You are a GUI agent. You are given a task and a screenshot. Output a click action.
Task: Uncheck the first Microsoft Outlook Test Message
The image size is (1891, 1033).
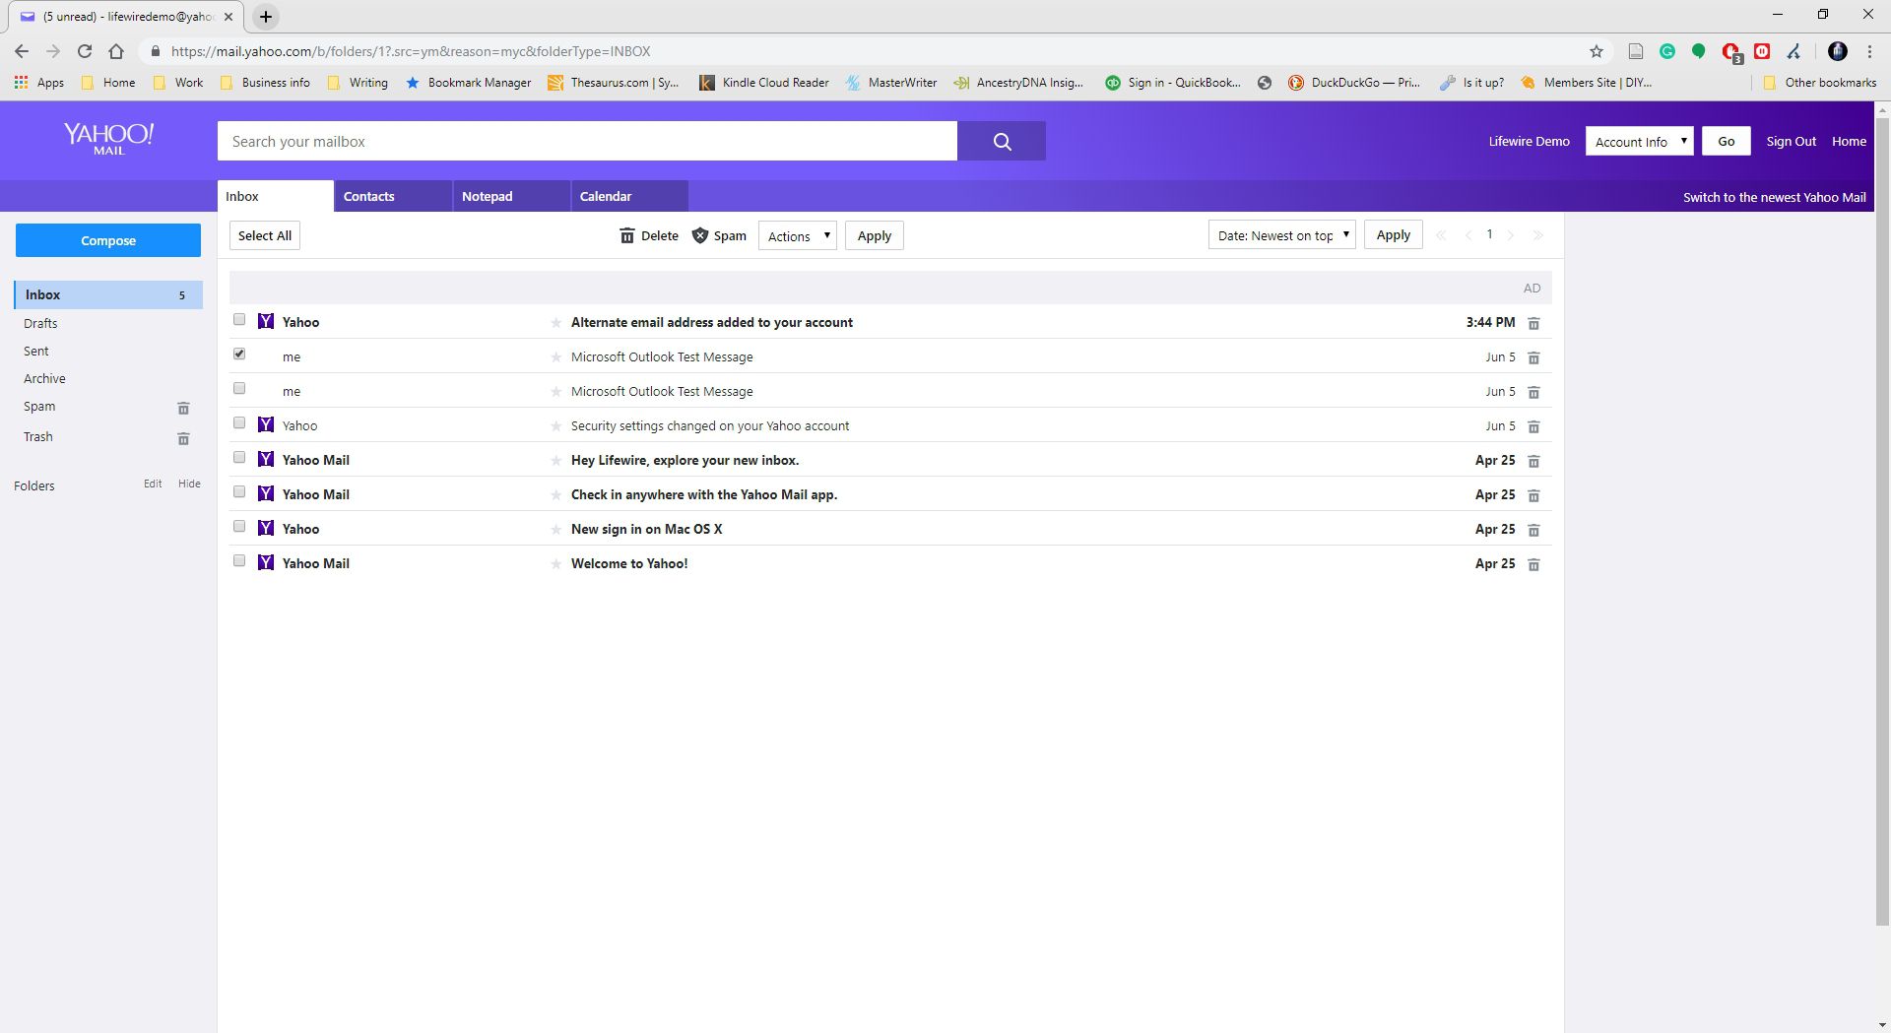[x=239, y=354]
